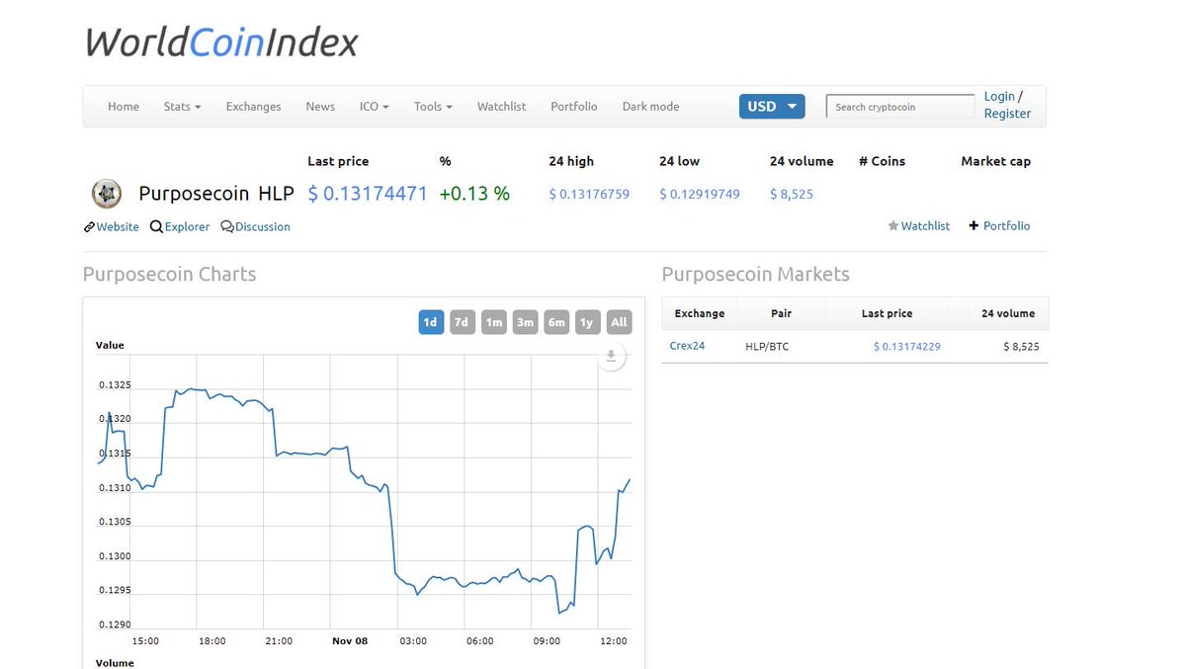Open the USD currency dropdown
This screenshot has width=1186, height=669.
coord(772,107)
